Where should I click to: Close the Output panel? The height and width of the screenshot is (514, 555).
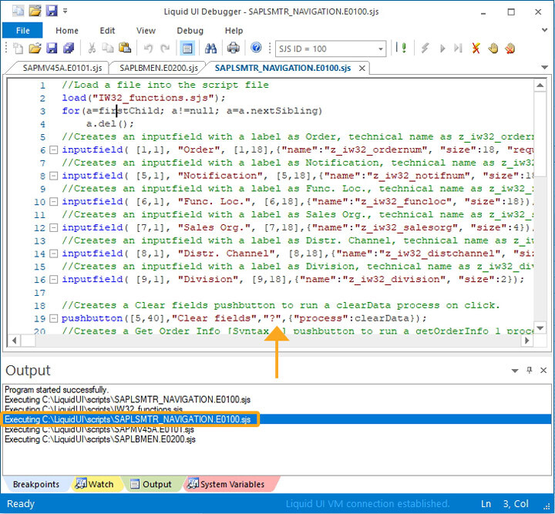click(543, 371)
